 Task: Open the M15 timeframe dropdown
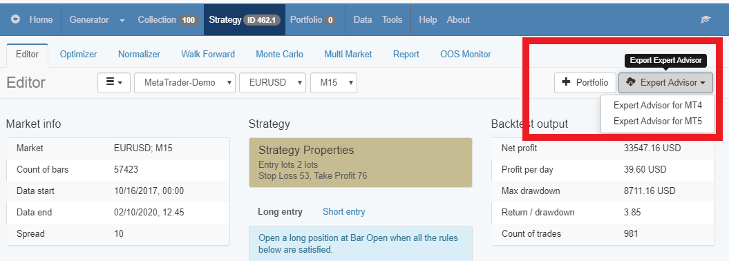point(334,83)
